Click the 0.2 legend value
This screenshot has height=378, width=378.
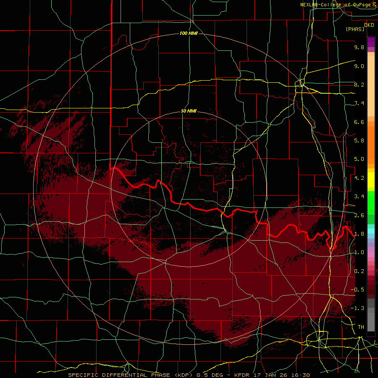359,271
